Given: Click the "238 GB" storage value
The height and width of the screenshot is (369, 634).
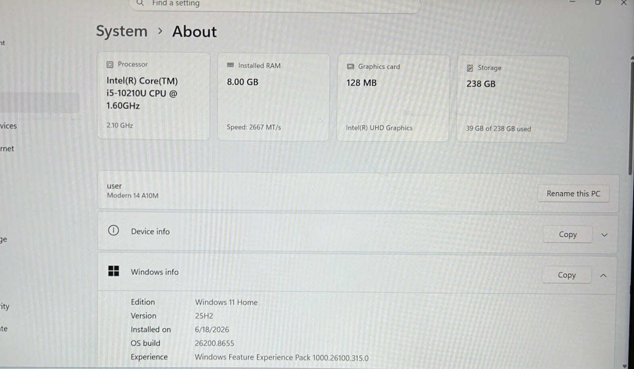Looking at the screenshot, I should pos(481,84).
